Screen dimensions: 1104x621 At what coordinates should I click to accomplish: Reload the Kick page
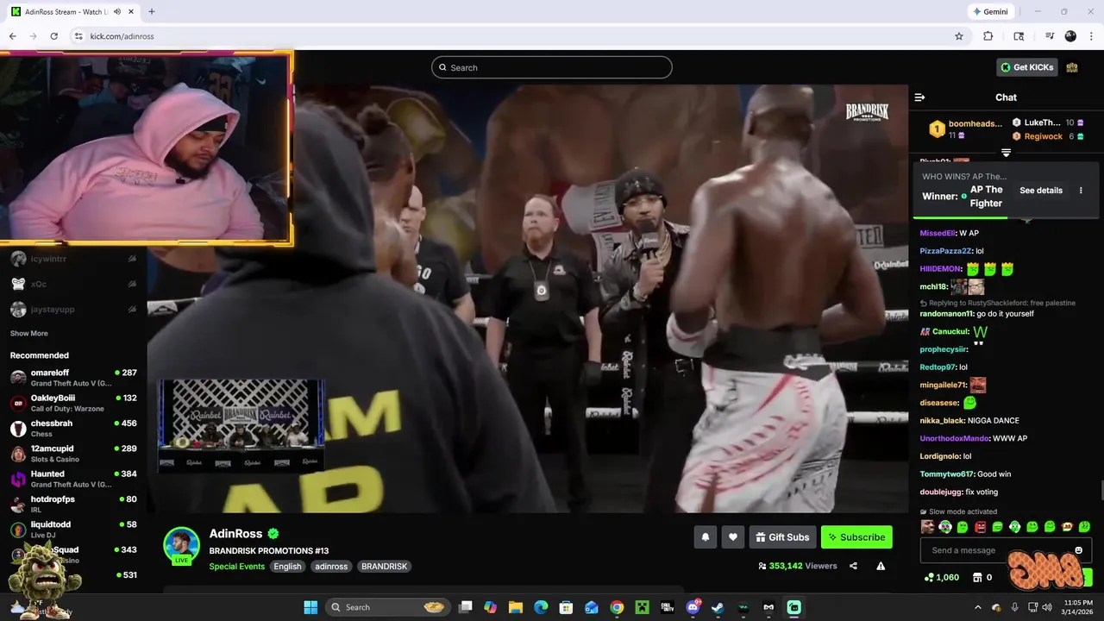click(x=53, y=36)
